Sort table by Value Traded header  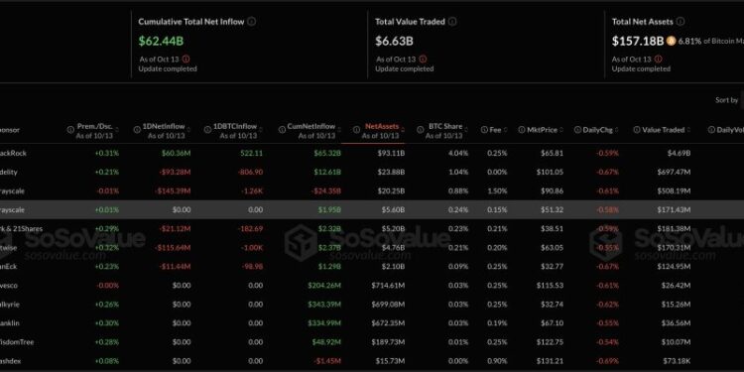click(664, 130)
